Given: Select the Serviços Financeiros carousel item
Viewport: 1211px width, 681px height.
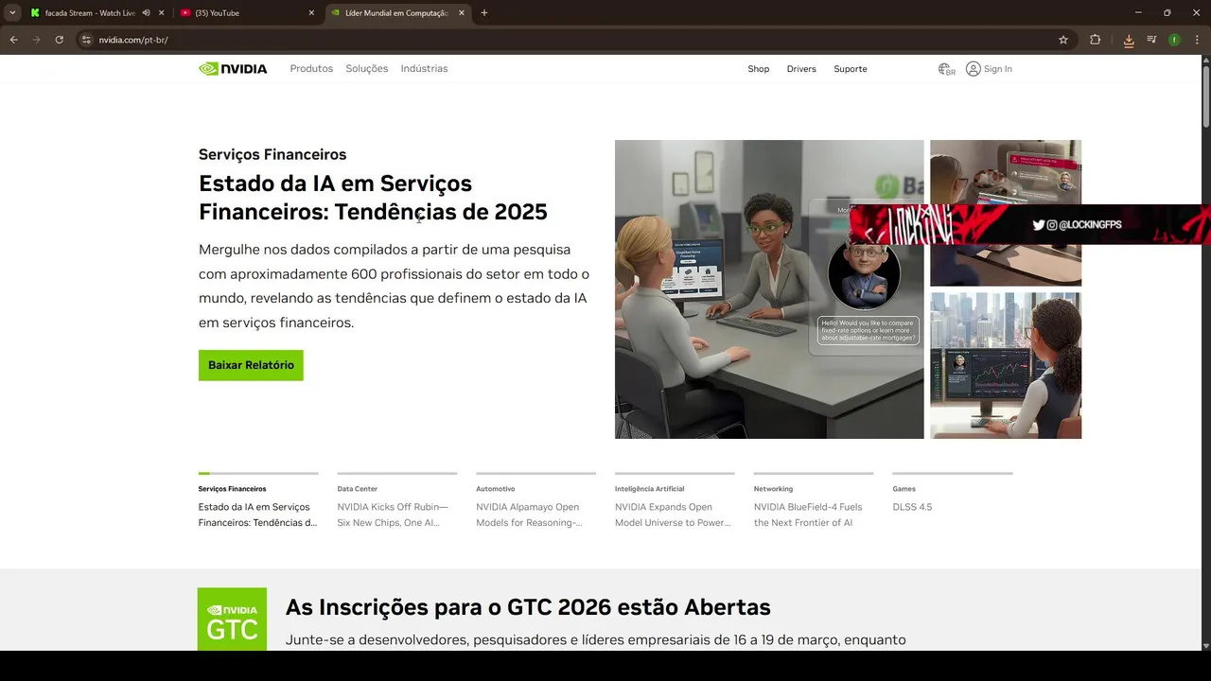Looking at the screenshot, I should (x=258, y=501).
